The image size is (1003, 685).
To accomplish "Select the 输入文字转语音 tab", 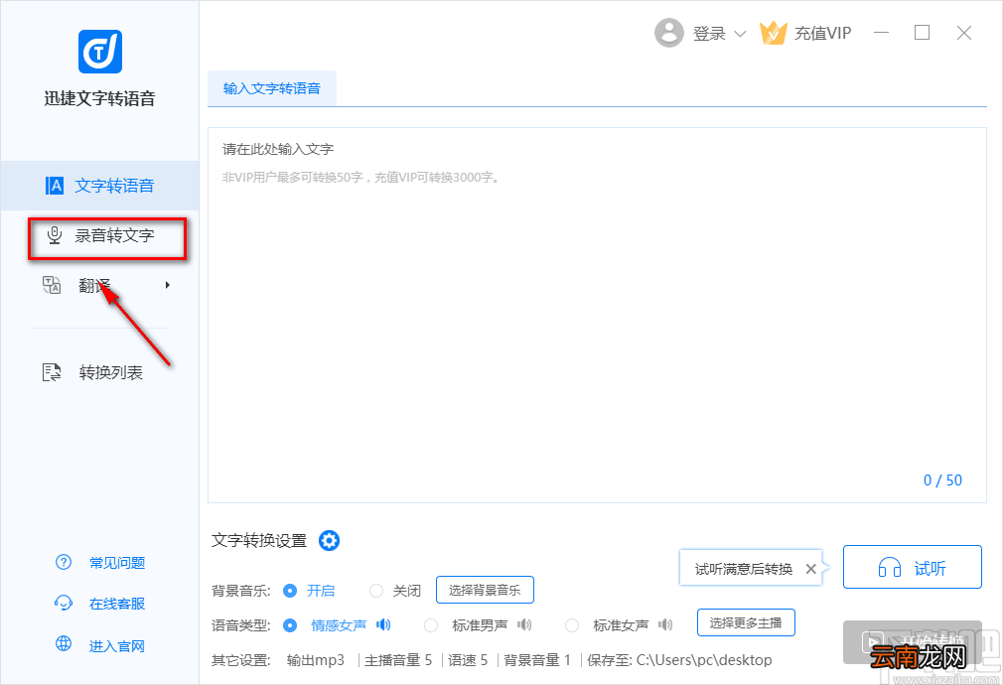I will tap(272, 88).
